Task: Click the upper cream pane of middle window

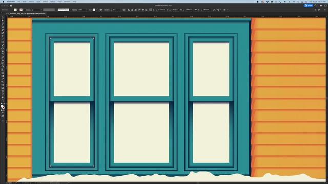Action: [141, 70]
